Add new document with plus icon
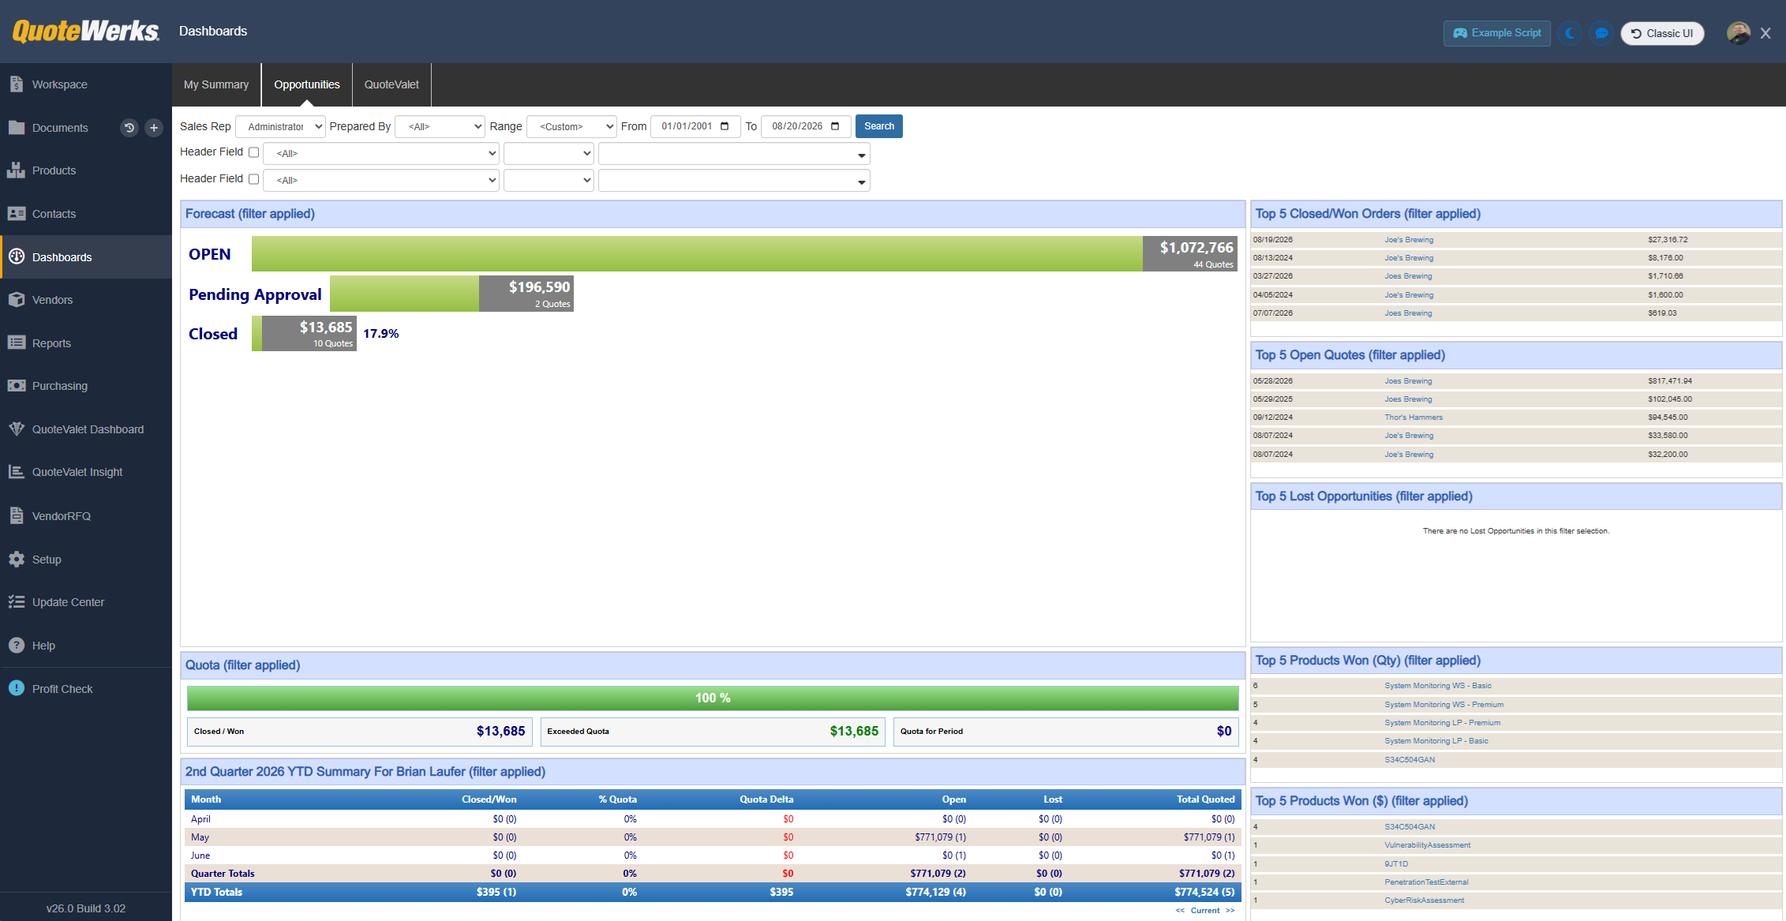 click(154, 127)
